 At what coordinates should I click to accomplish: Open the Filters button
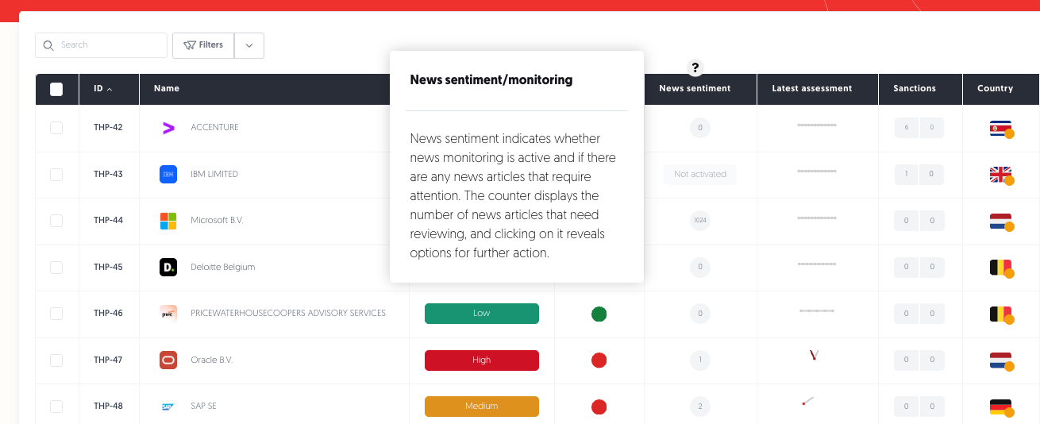(x=203, y=45)
